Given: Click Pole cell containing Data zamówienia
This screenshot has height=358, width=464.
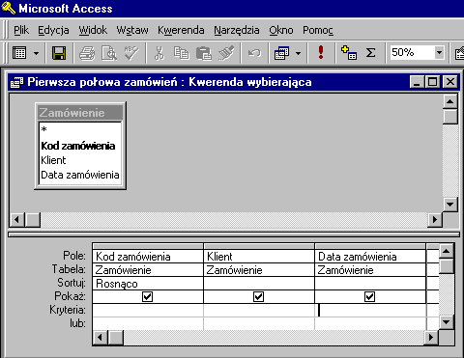Looking at the screenshot, I should point(370,257).
